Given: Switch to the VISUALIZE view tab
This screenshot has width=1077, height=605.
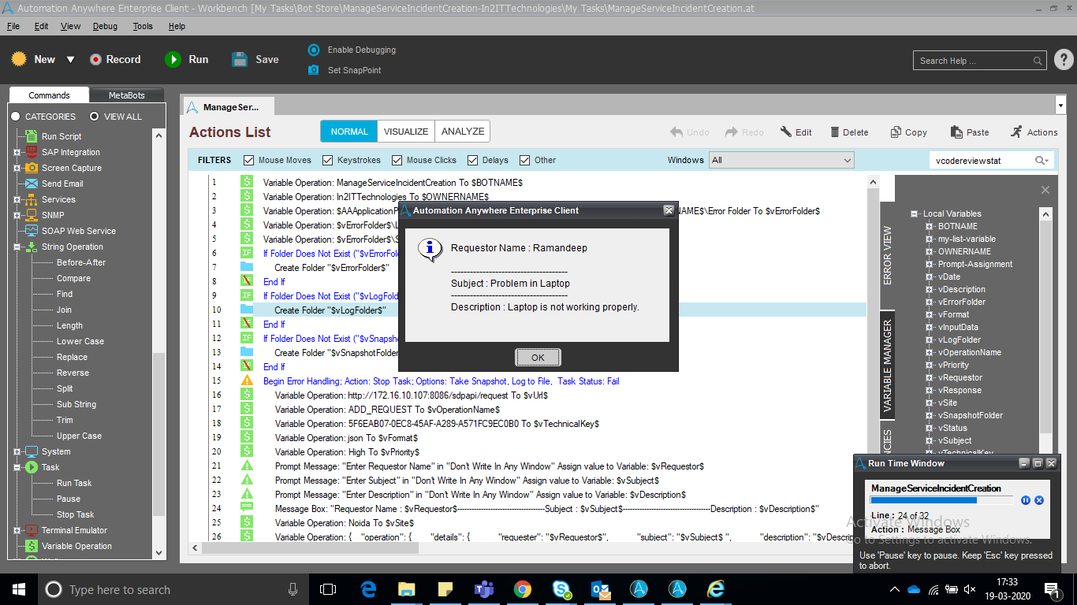Looking at the screenshot, I should point(406,132).
